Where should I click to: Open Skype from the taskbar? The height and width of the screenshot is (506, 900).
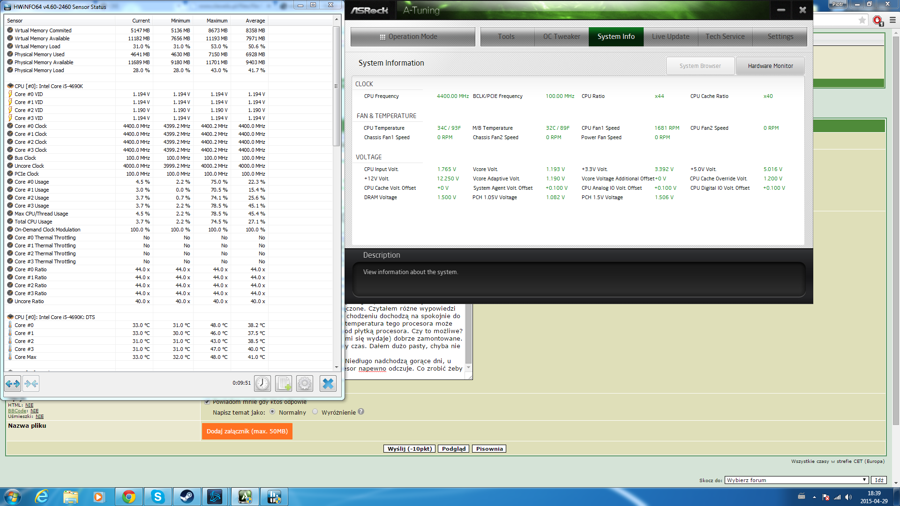pyautogui.click(x=158, y=497)
